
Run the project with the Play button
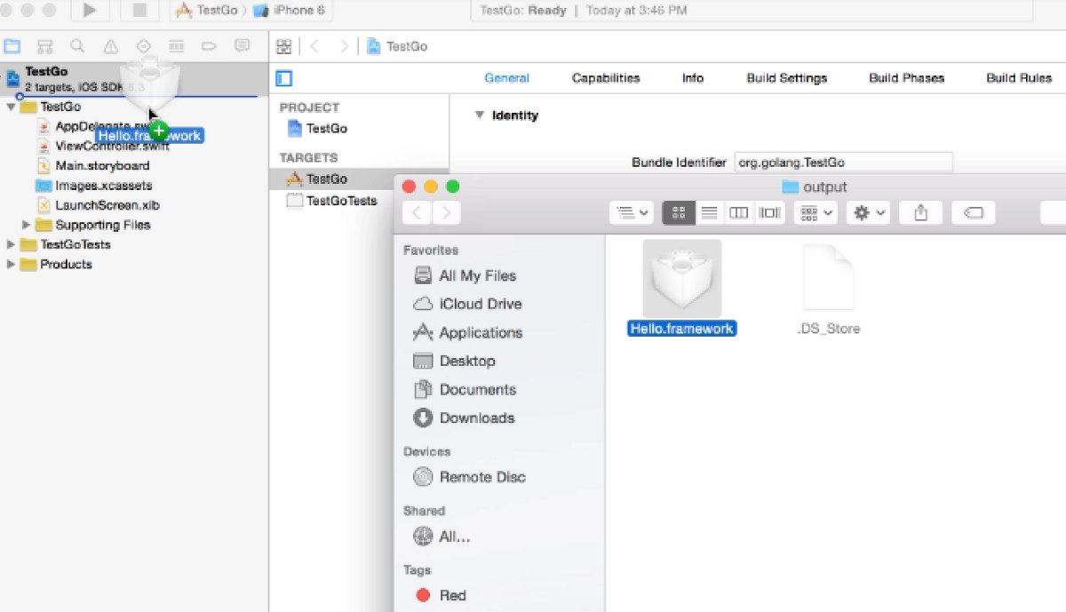point(90,11)
